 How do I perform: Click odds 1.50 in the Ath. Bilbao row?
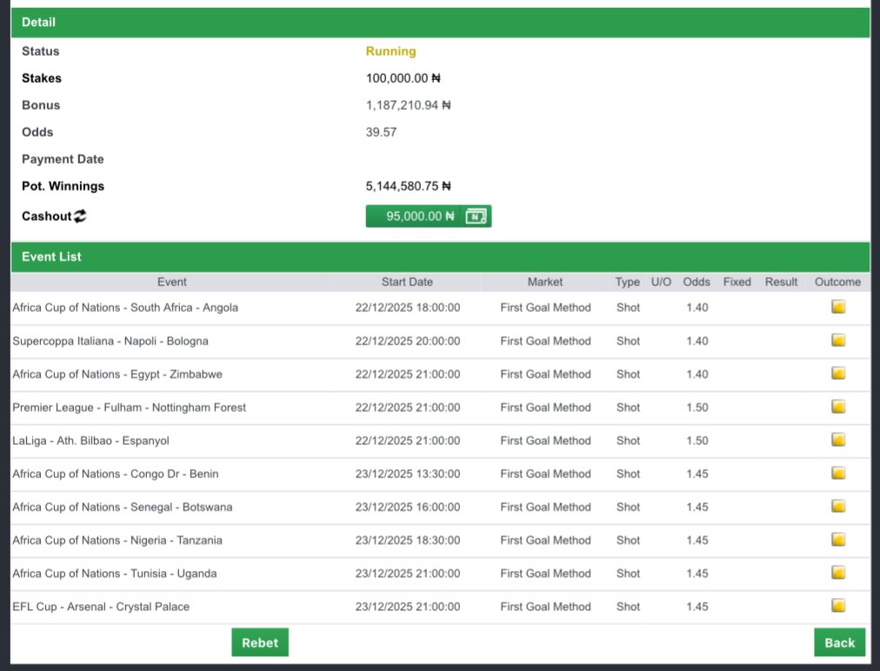[x=697, y=441]
